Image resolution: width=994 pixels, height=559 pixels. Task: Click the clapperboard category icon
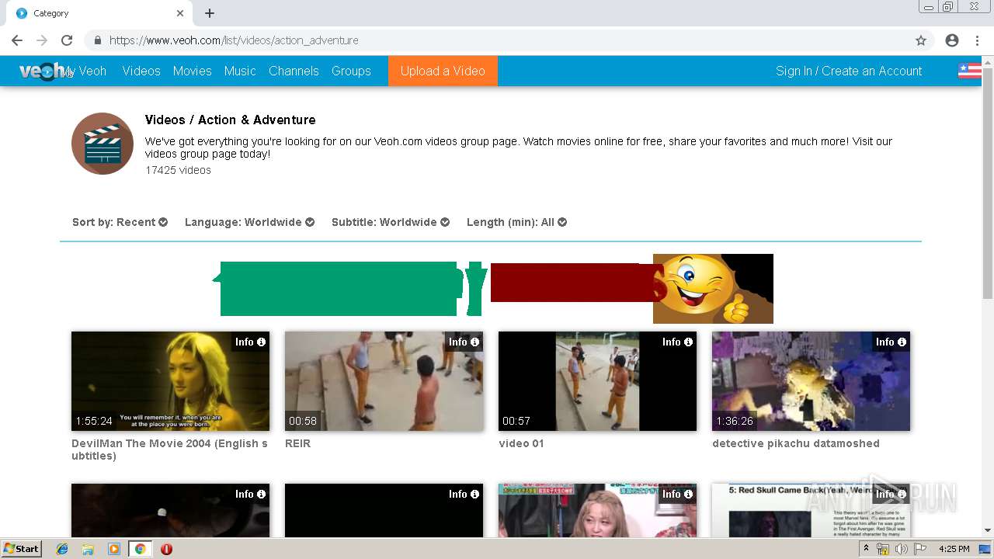coord(103,144)
